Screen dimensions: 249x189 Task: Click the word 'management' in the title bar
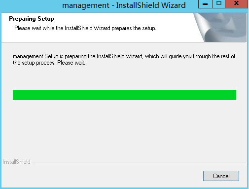tap(86, 5)
